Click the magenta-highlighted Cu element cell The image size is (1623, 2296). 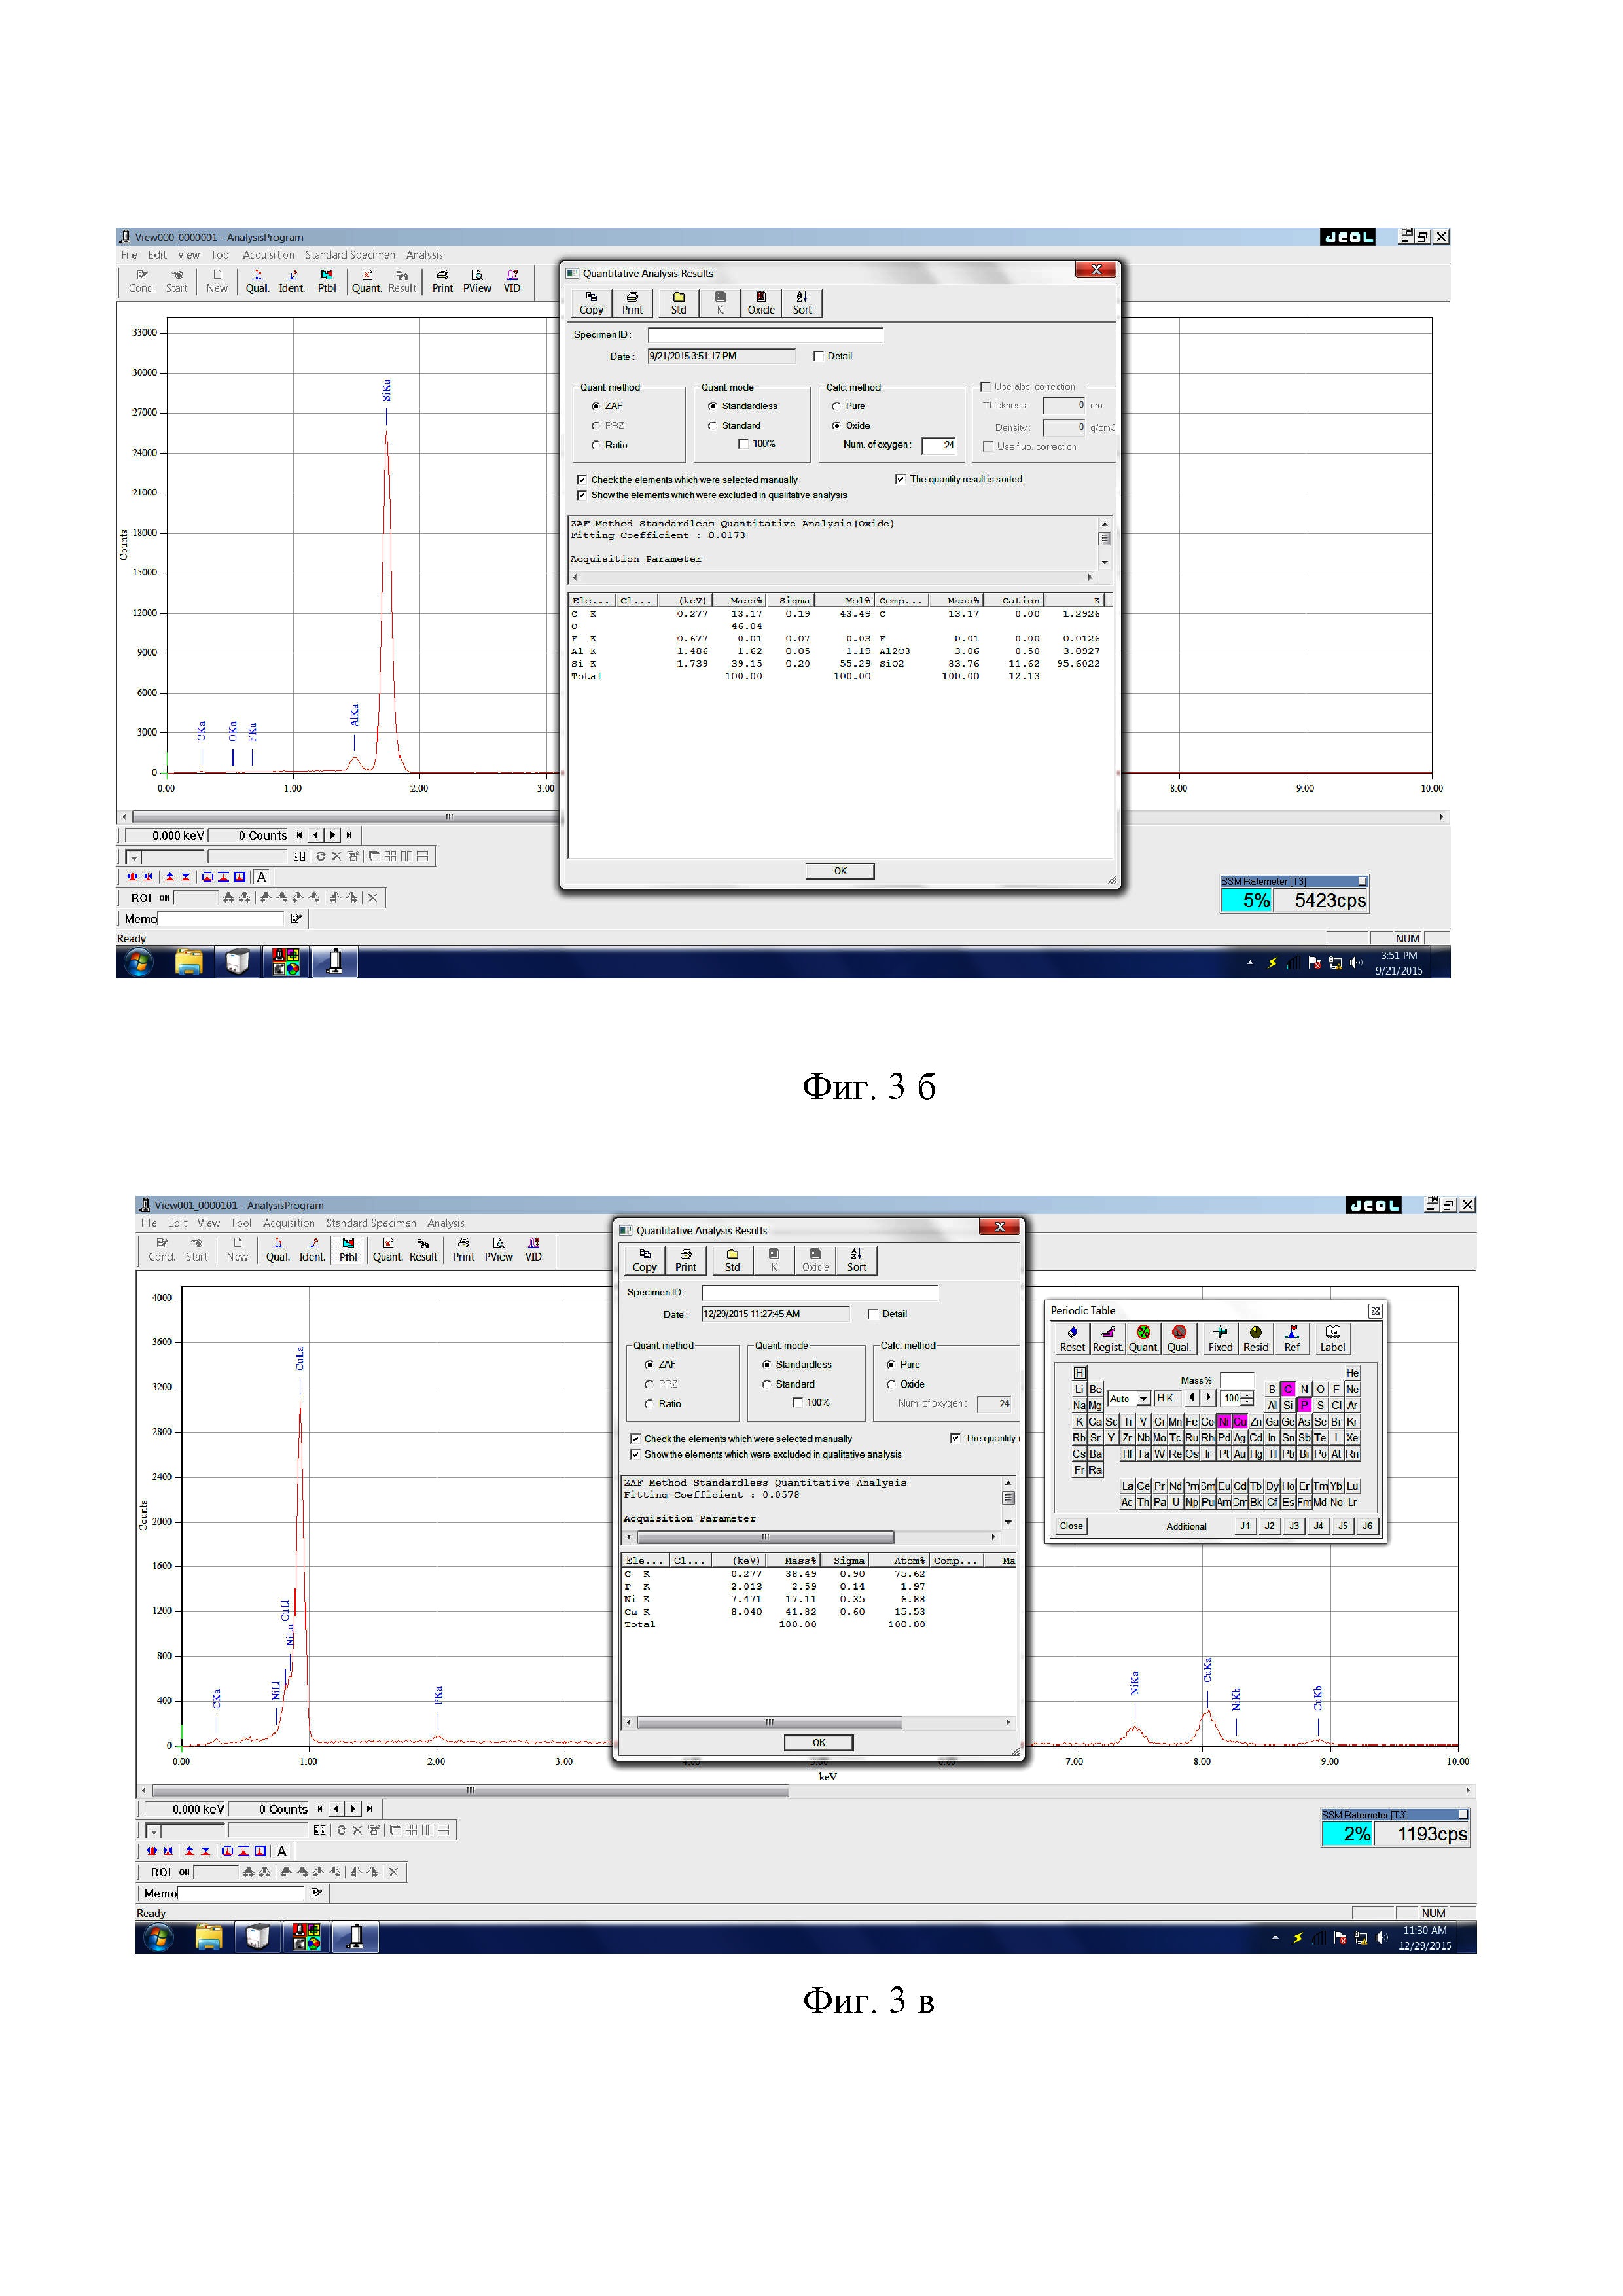tap(1239, 1421)
